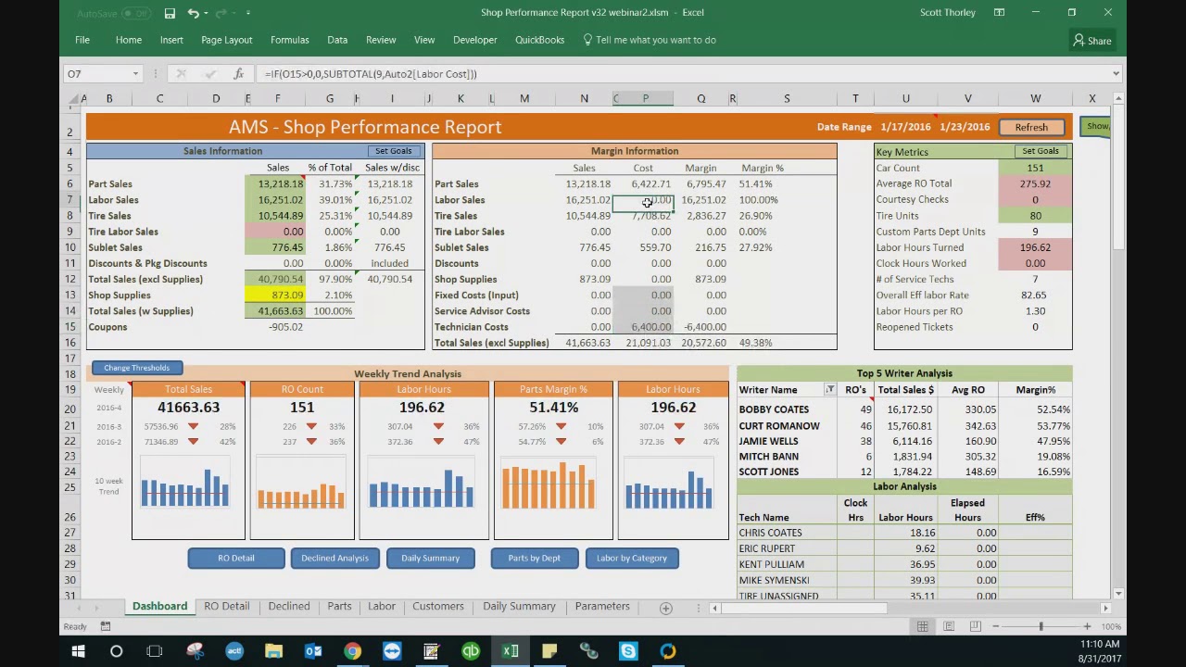Switch to the RO Detail sheet tab
This screenshot has width=1186, height=667.
(x=227, y=607)
